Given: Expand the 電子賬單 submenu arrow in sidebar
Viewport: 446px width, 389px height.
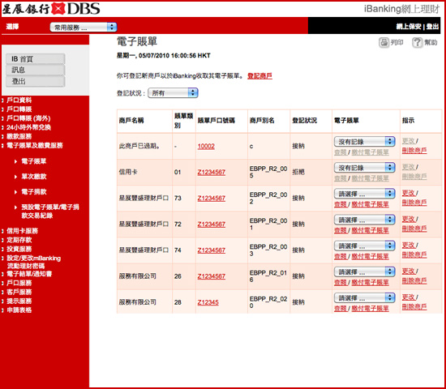Looking at the screenshot, I should pos(16,161).
